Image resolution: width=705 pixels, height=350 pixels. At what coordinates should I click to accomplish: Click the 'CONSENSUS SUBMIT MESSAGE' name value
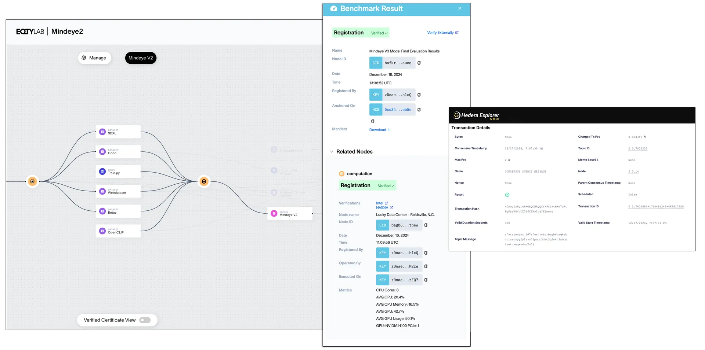[x=525, y=172]
